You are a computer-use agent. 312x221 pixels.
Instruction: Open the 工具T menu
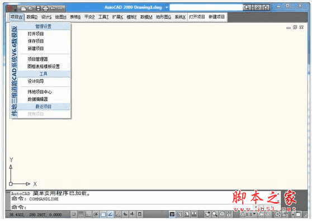103,17
